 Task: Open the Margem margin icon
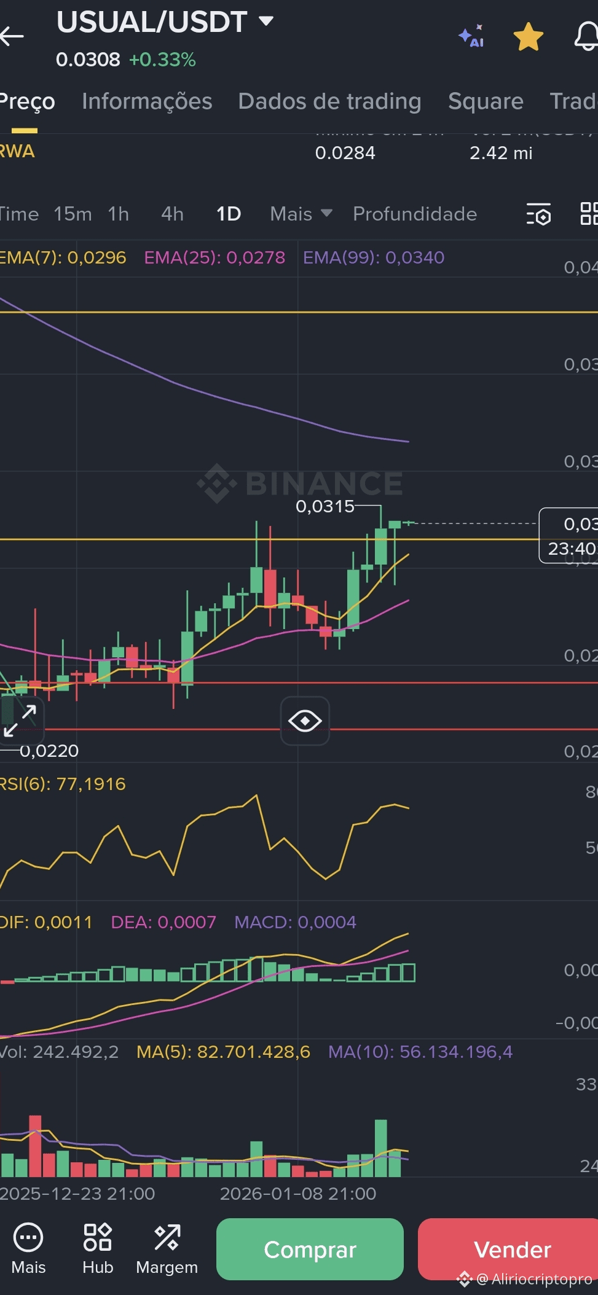[167, 1249]
